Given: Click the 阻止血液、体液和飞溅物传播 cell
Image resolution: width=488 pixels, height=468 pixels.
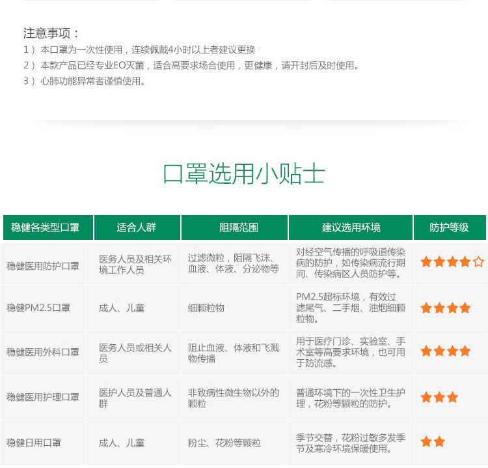Looking at the screenshot, I should (234, 353).
